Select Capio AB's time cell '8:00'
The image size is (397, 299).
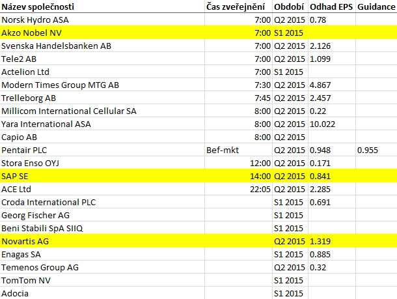click(238, 137)
